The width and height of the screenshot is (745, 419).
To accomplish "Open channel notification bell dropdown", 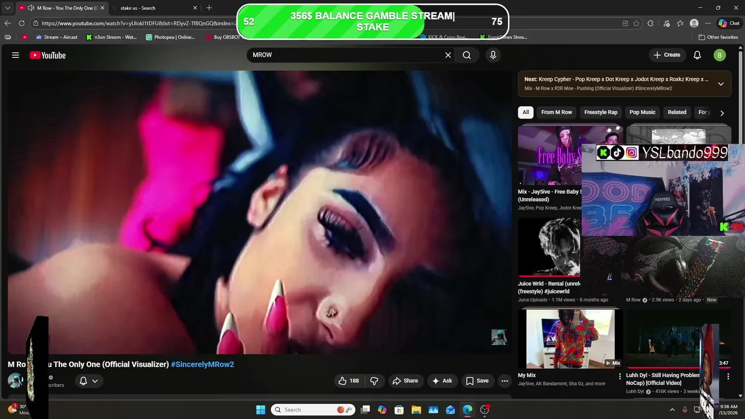I will [x=88, y=381].
